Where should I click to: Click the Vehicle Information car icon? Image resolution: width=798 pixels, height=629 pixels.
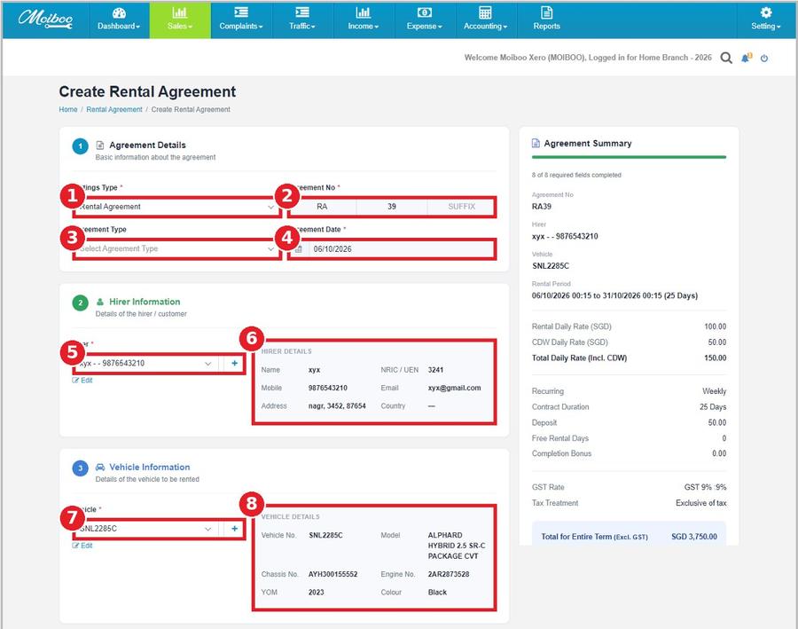[100, 467]
